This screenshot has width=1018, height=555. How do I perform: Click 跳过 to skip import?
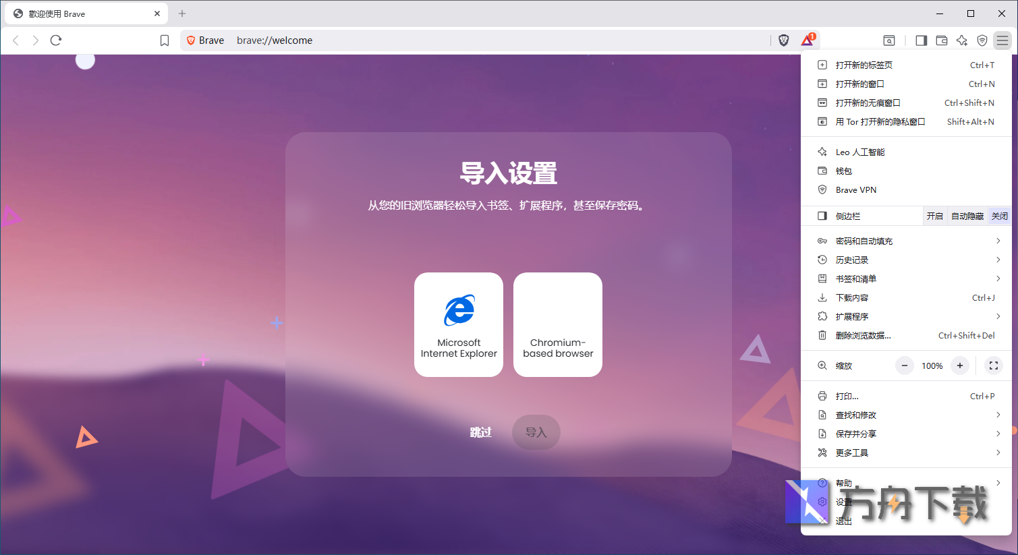tap(481, 432)
